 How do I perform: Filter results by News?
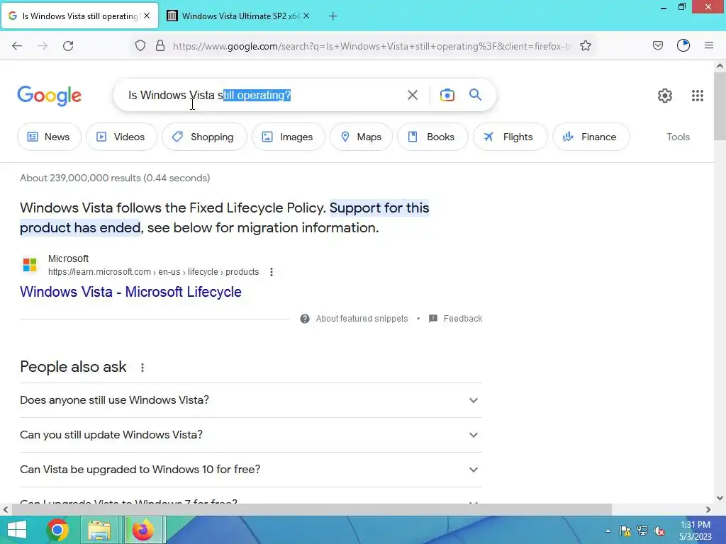point(49,137)
